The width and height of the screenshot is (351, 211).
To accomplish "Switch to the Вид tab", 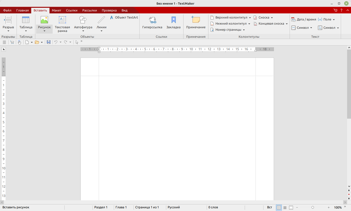I will [124, 11].
